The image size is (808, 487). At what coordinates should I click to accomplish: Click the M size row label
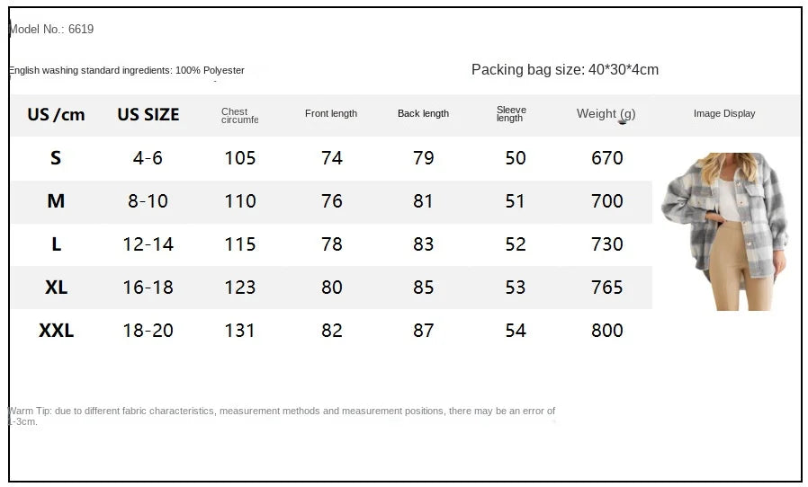(56, 201)
